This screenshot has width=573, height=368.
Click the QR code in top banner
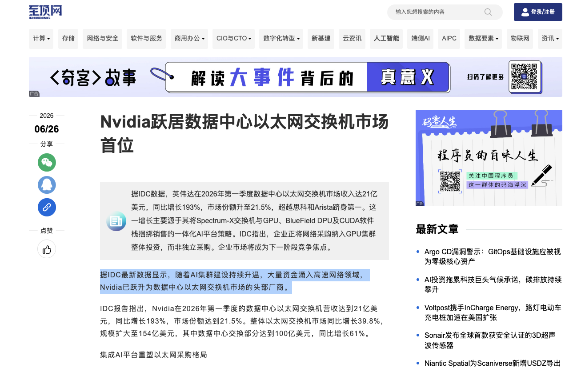(525, 77)
